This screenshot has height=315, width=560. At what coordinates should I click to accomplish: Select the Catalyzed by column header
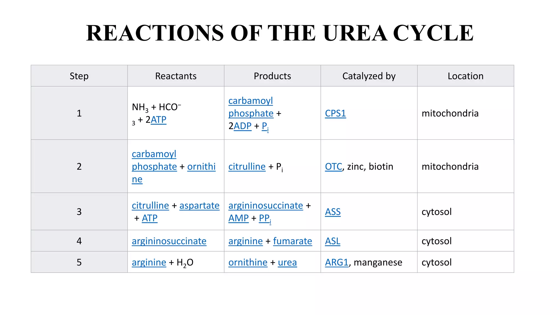pos(369,76)
